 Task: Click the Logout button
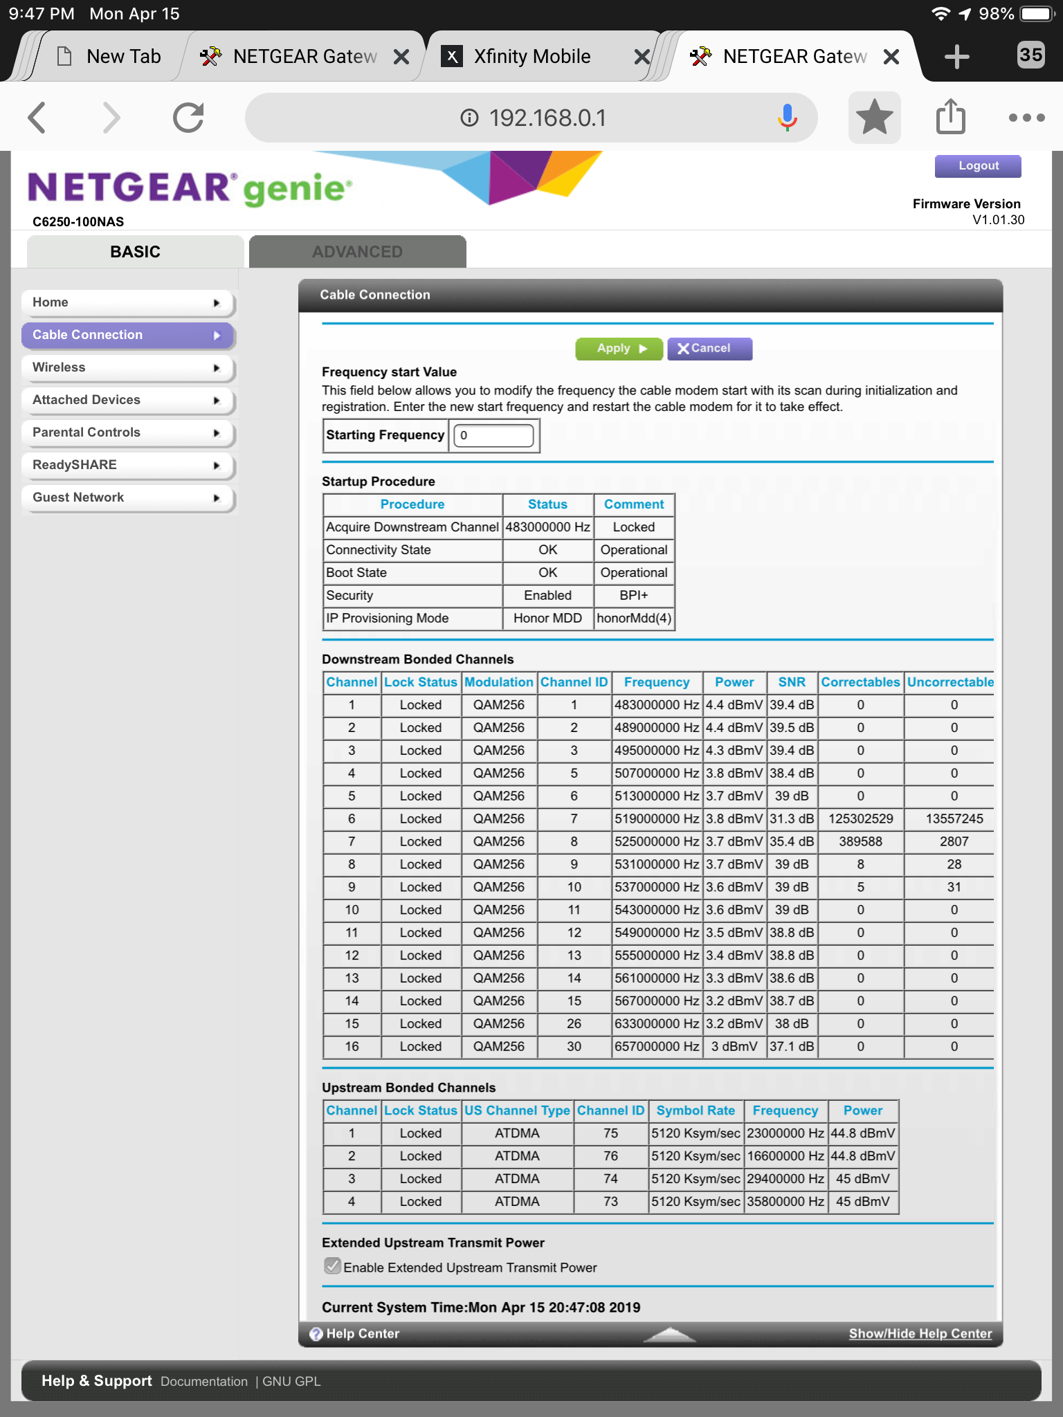978,166
